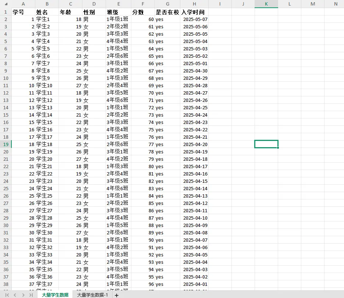Select column K header

(266, 4)
